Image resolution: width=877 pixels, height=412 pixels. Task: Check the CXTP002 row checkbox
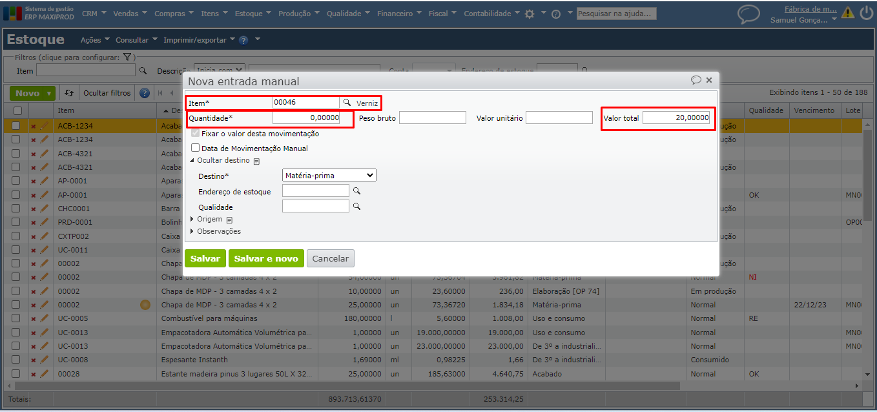15,236
